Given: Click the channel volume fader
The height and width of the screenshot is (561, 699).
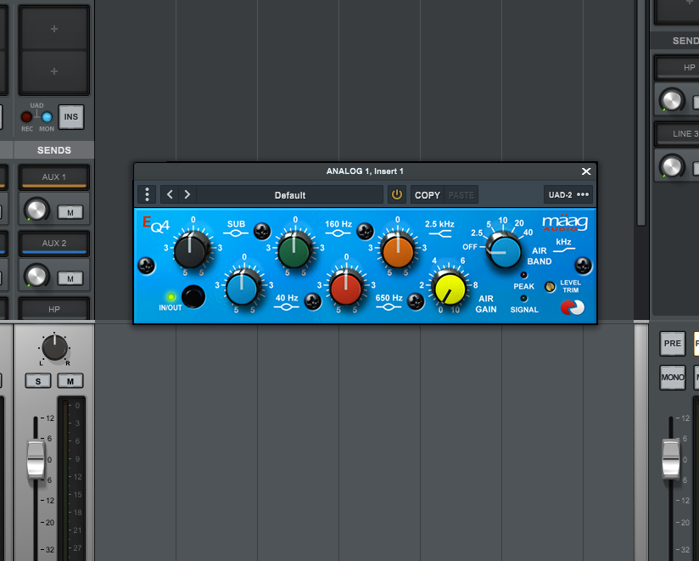Looking at the screenshot, I should pyautogui.click(x=36, y=458).
